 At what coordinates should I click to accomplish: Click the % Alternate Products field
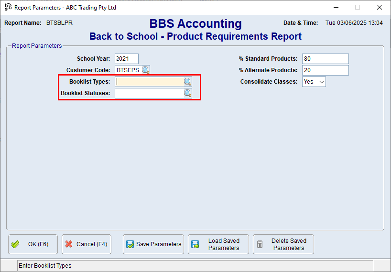pyautogui.click(x=325, y=70)
